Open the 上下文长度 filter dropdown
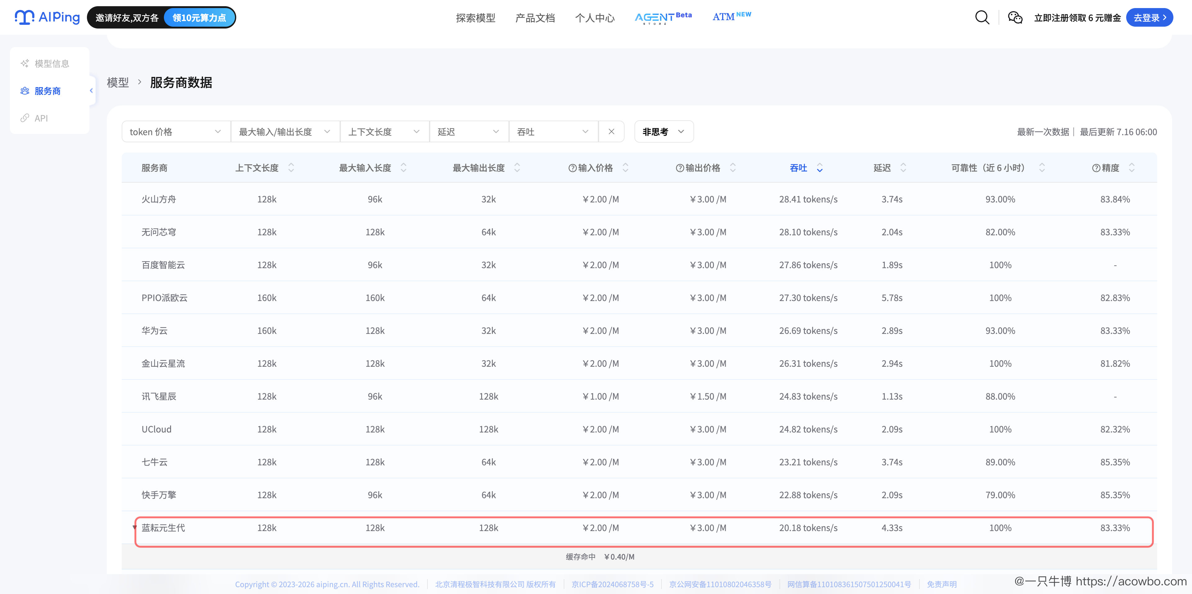 pyautogui.click(x=385, y=132)
